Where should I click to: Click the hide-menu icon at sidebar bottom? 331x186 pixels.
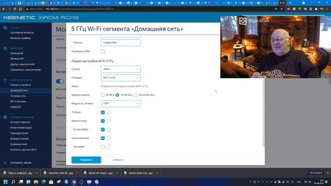click(x=5, y=163)
